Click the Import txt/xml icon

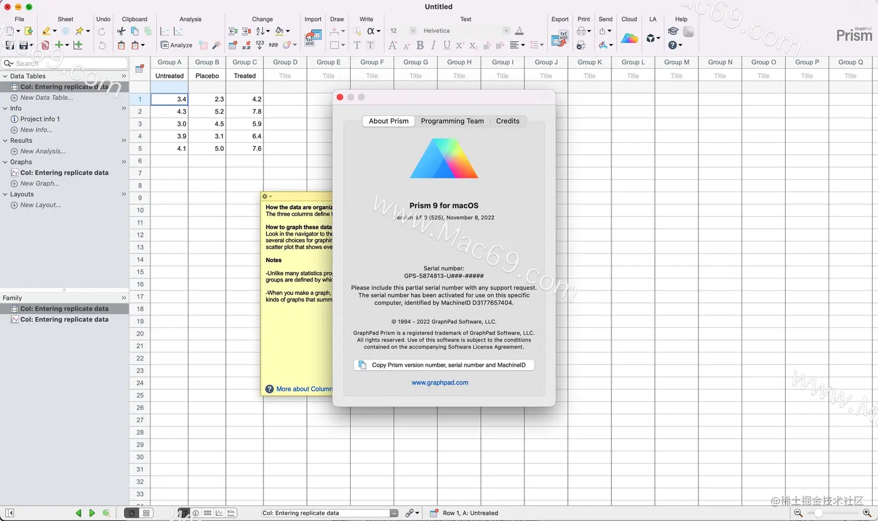click(313, 38)
